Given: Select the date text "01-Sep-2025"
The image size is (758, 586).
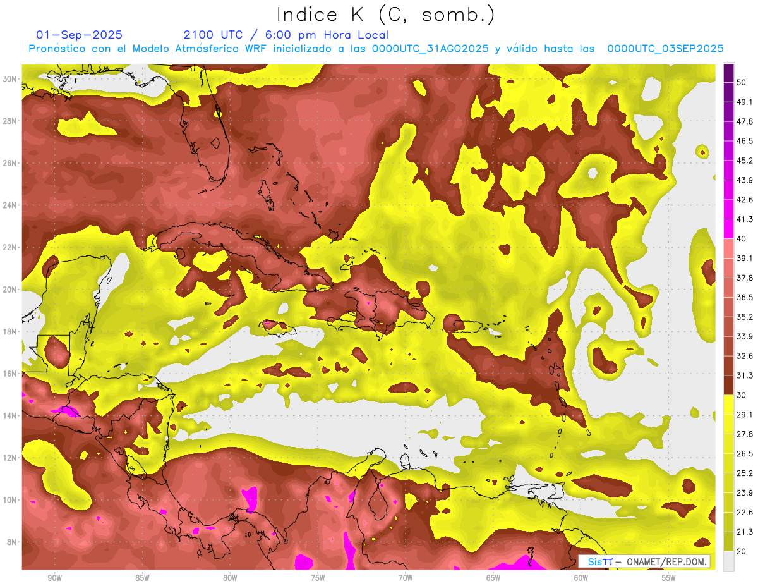Looking at the screenshot, I should click(80, 35).
